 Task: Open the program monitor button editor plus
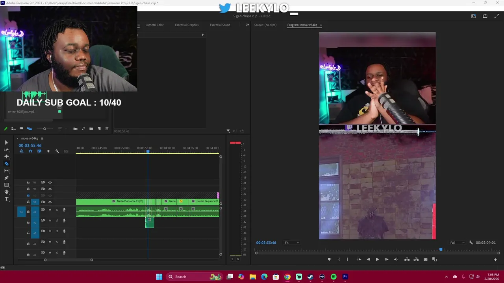tap(495, 259)
